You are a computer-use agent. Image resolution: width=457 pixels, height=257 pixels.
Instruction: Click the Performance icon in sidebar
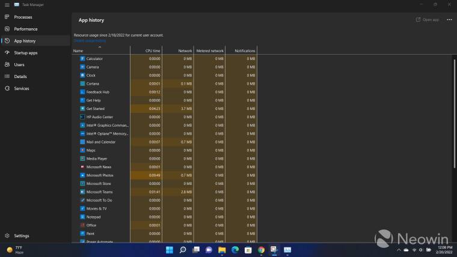pyautogui.click(x=7, y=29)
